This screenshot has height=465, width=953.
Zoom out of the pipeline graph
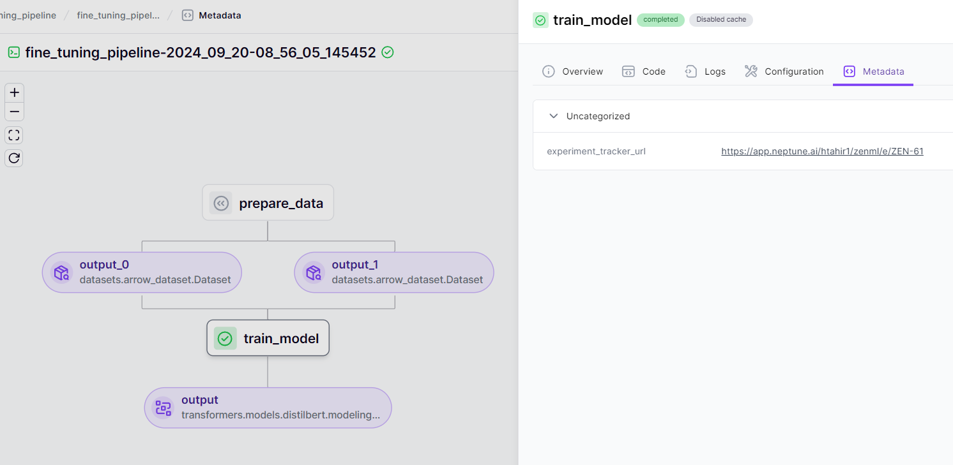click(x=14, y=112)
